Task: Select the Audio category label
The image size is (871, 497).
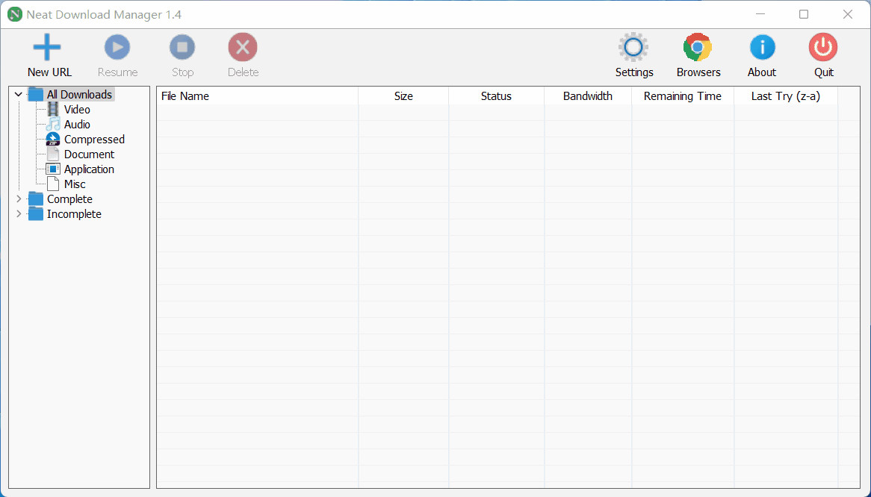Action: coord(77,124)
